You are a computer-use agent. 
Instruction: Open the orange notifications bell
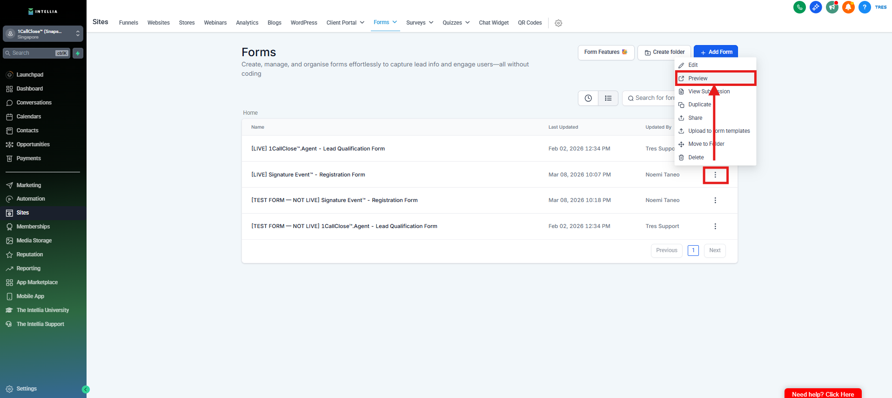coord(848,7)
